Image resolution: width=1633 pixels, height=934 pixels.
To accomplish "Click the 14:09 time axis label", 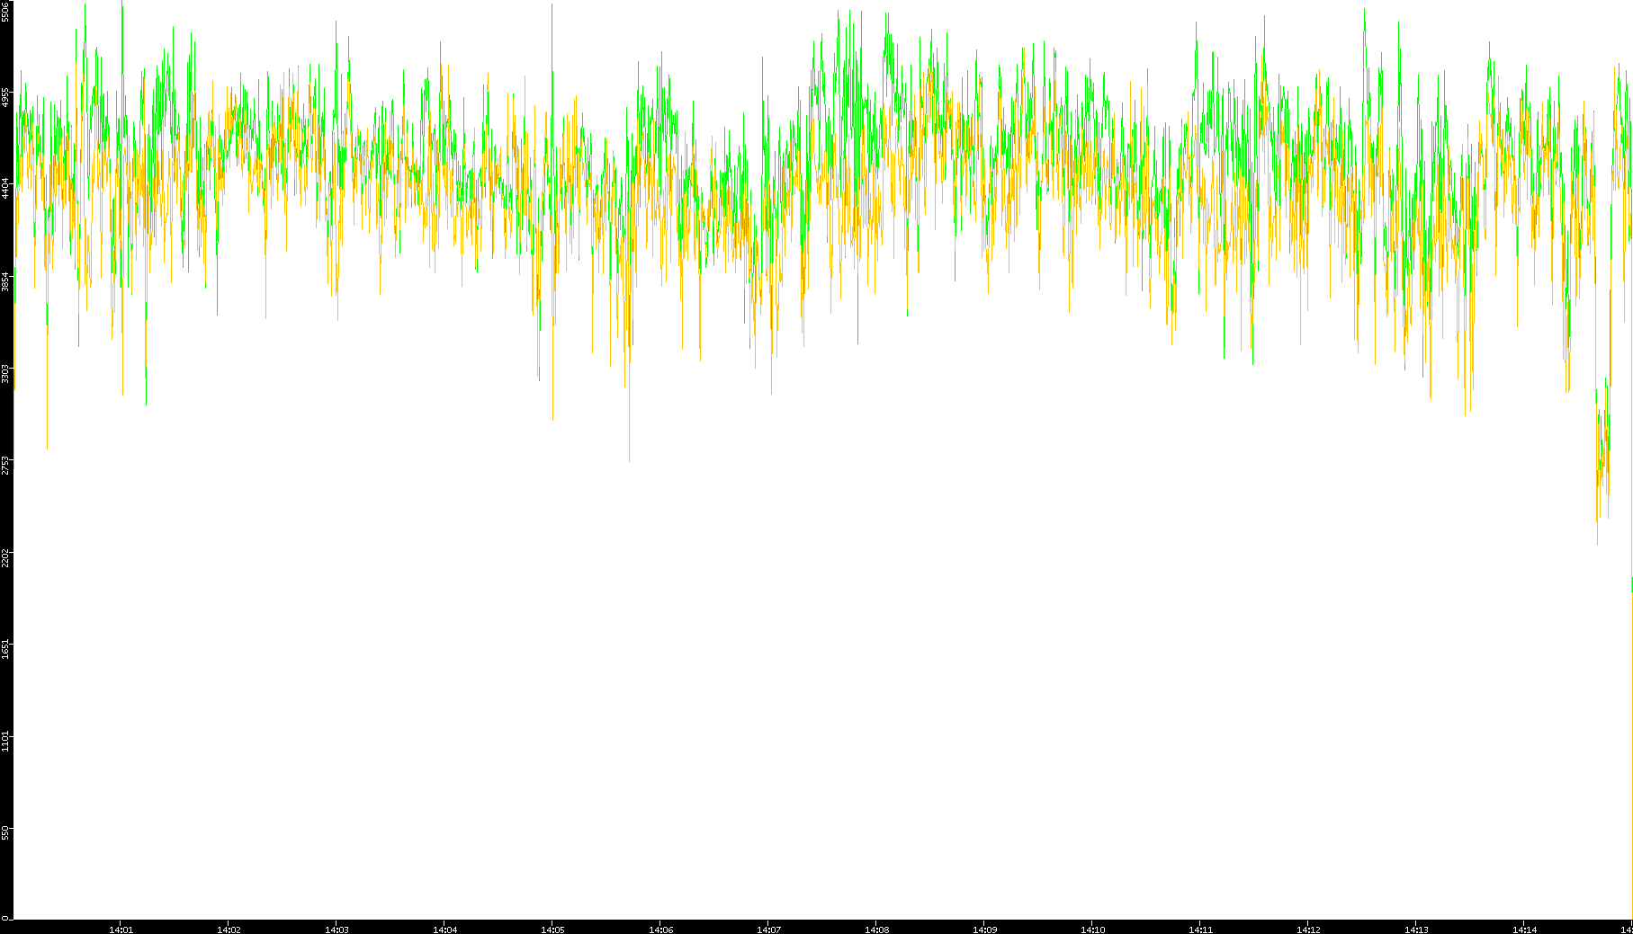I will [984, 930].
